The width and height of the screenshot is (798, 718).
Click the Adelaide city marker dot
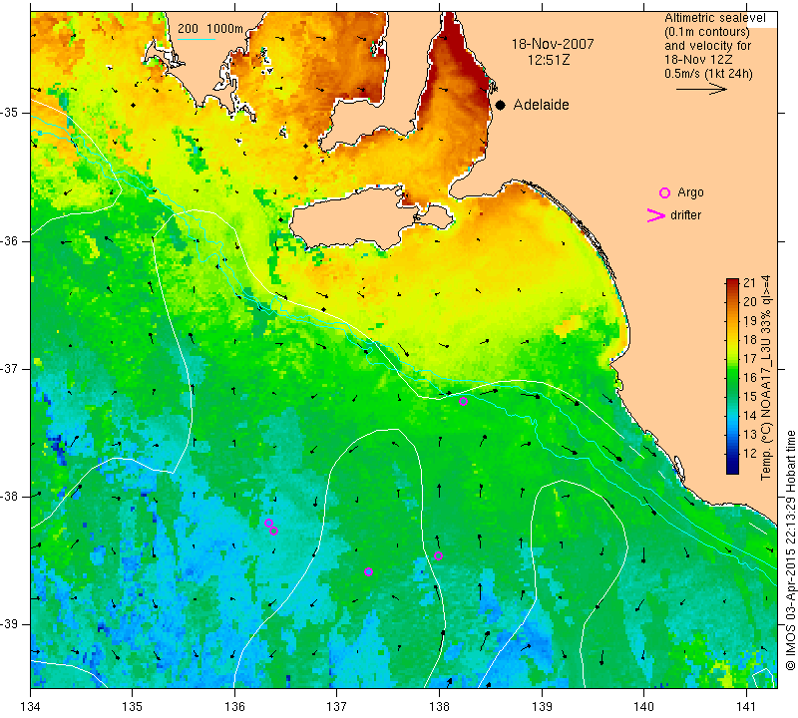click(501, 105)
